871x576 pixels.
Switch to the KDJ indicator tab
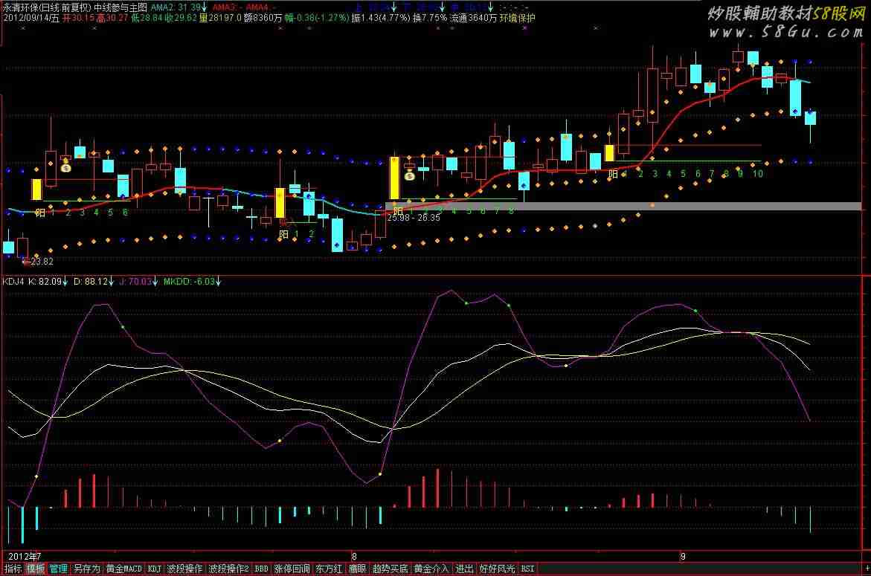click(154, 569)
